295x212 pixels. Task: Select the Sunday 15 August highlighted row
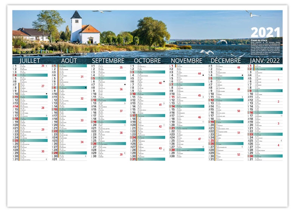(x=69, y=109)
